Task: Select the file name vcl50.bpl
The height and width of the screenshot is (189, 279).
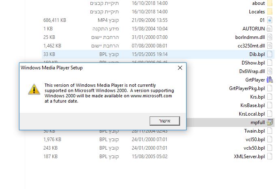Action: pyautogui.click(x=255, y=140)
